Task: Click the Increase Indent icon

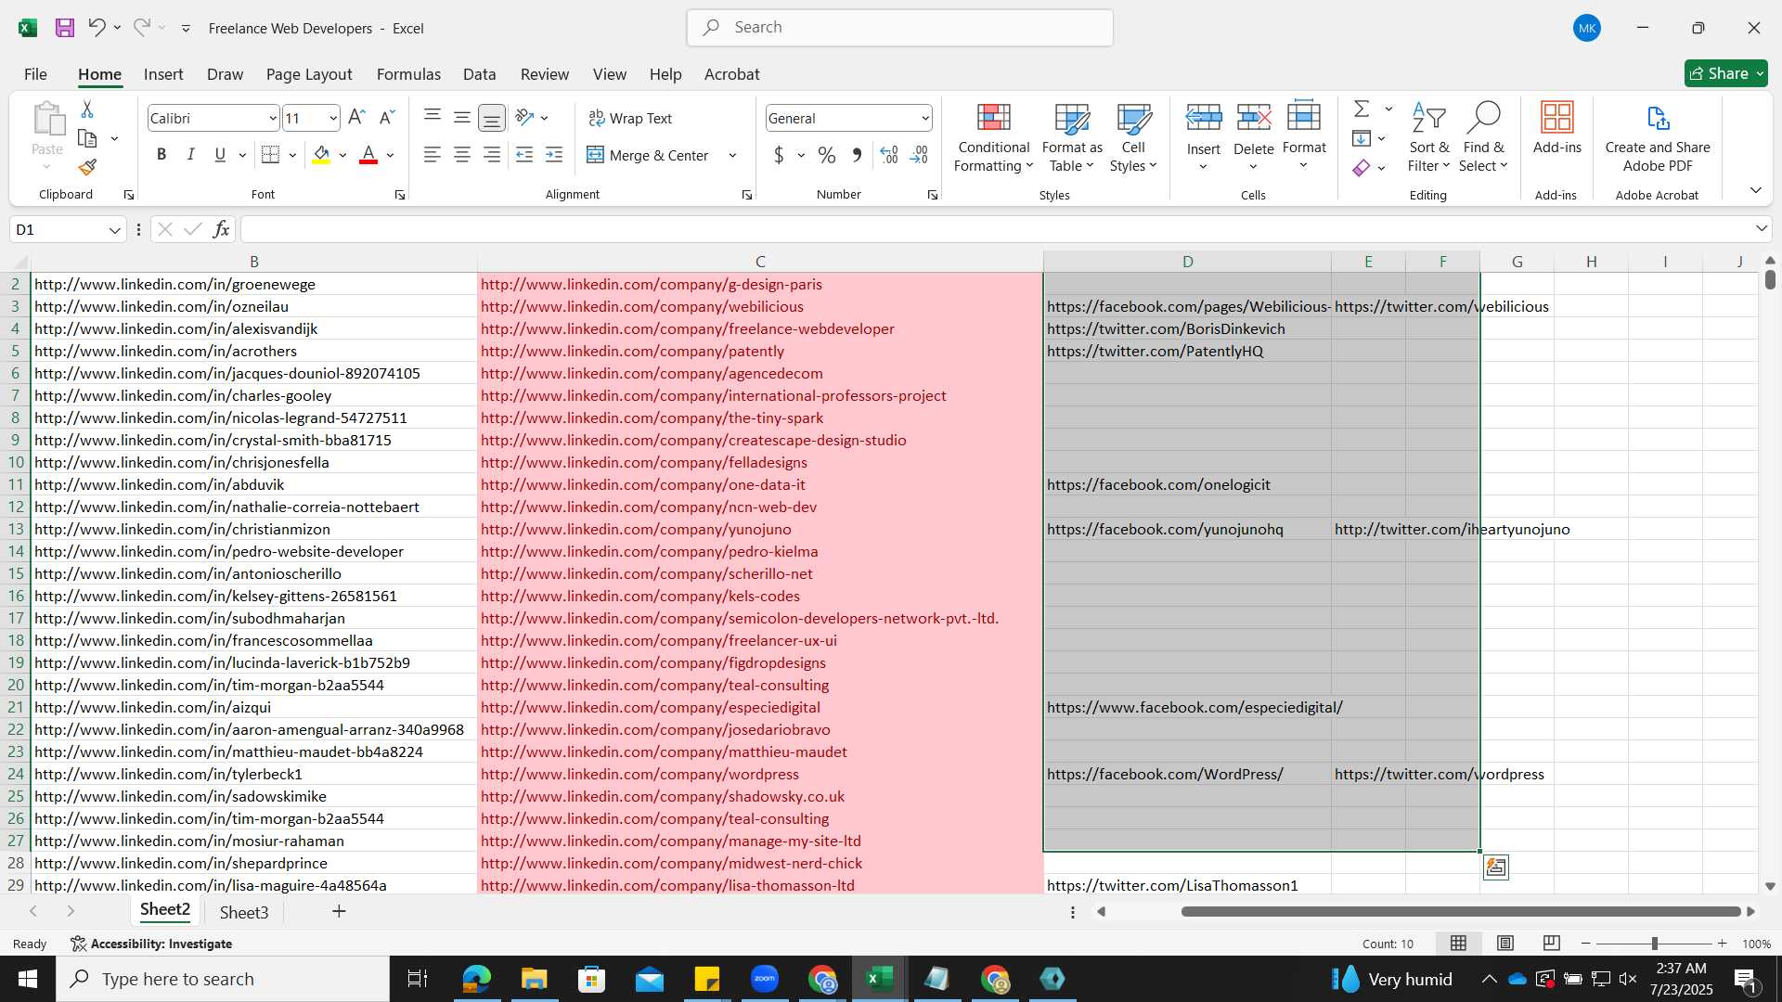Action: pos(554,155)
